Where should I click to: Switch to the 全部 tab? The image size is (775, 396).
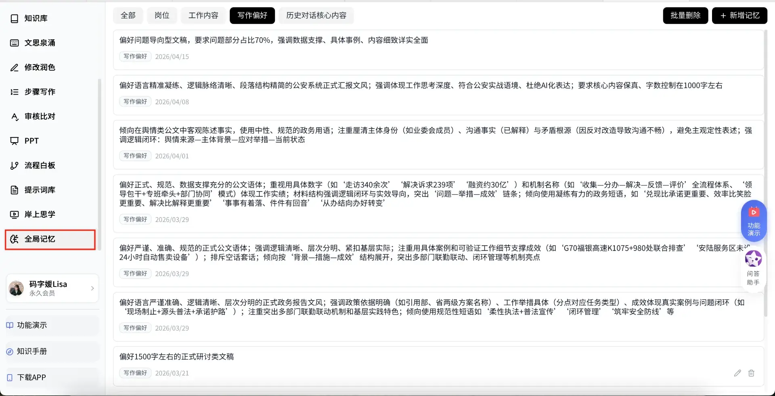(128, 15)
